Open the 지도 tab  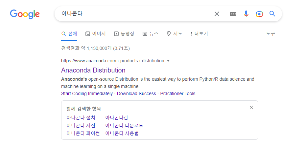click(175, 34)
